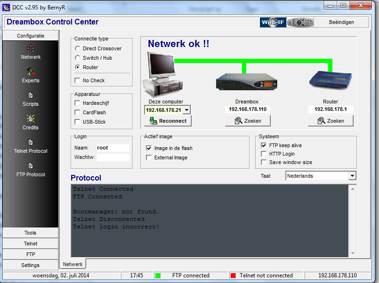The width and height of the screenshot is (379, 283).
Task: Click Zoeken under the Dreambox
Action: point(248,121)
